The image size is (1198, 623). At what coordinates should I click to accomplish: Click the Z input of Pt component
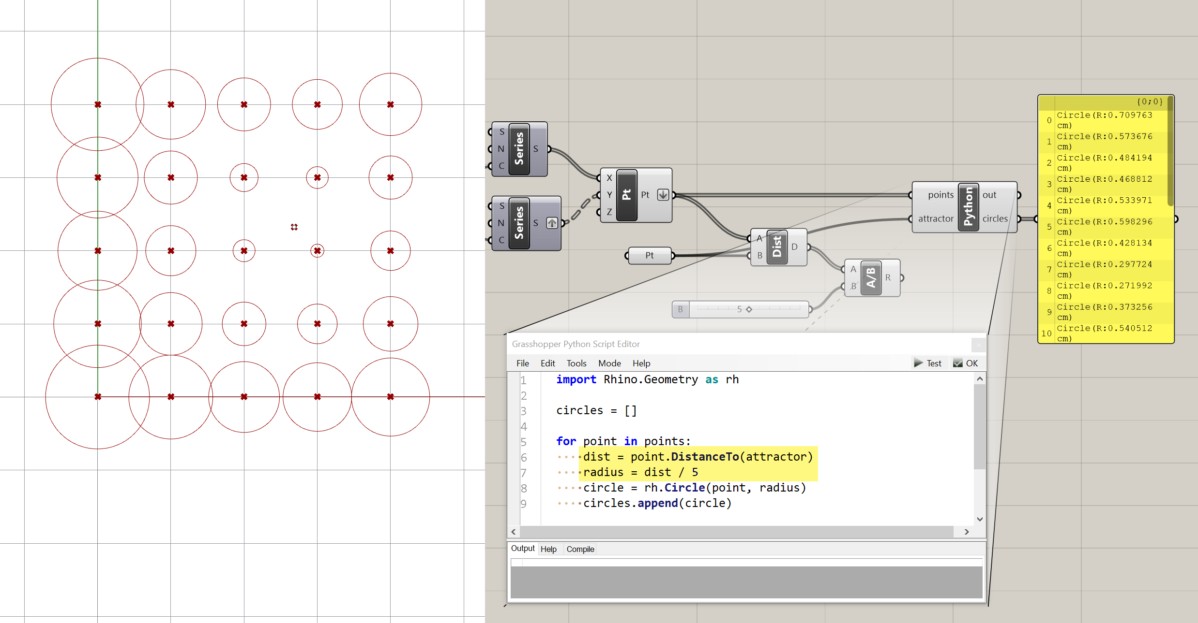(x=609, y=212)
